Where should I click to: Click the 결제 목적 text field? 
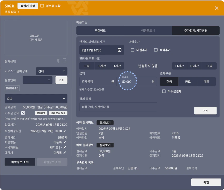[118, 107]
